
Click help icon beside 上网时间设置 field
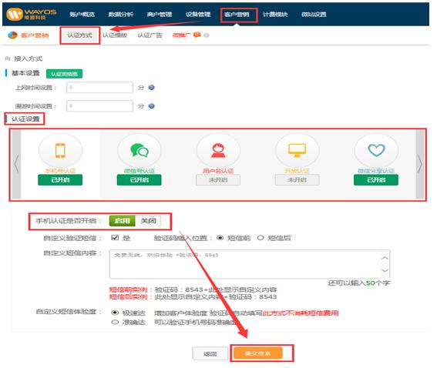151,88
